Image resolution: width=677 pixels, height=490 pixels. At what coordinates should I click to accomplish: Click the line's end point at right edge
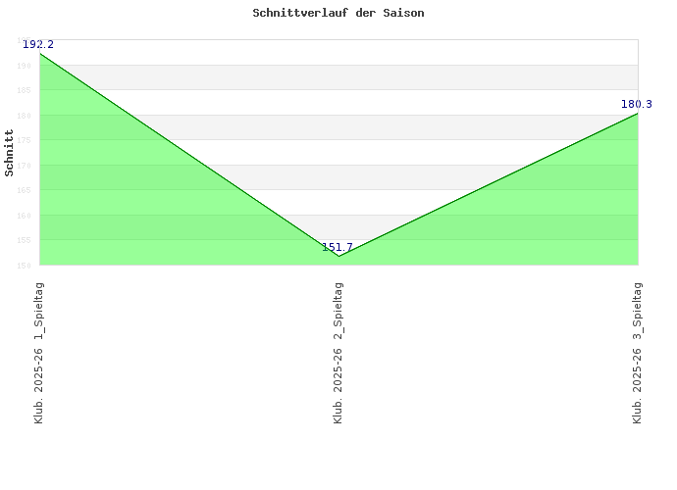click(x=637, y=114)
